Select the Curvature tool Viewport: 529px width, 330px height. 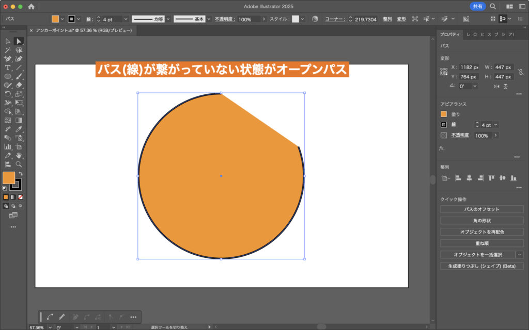19,59
